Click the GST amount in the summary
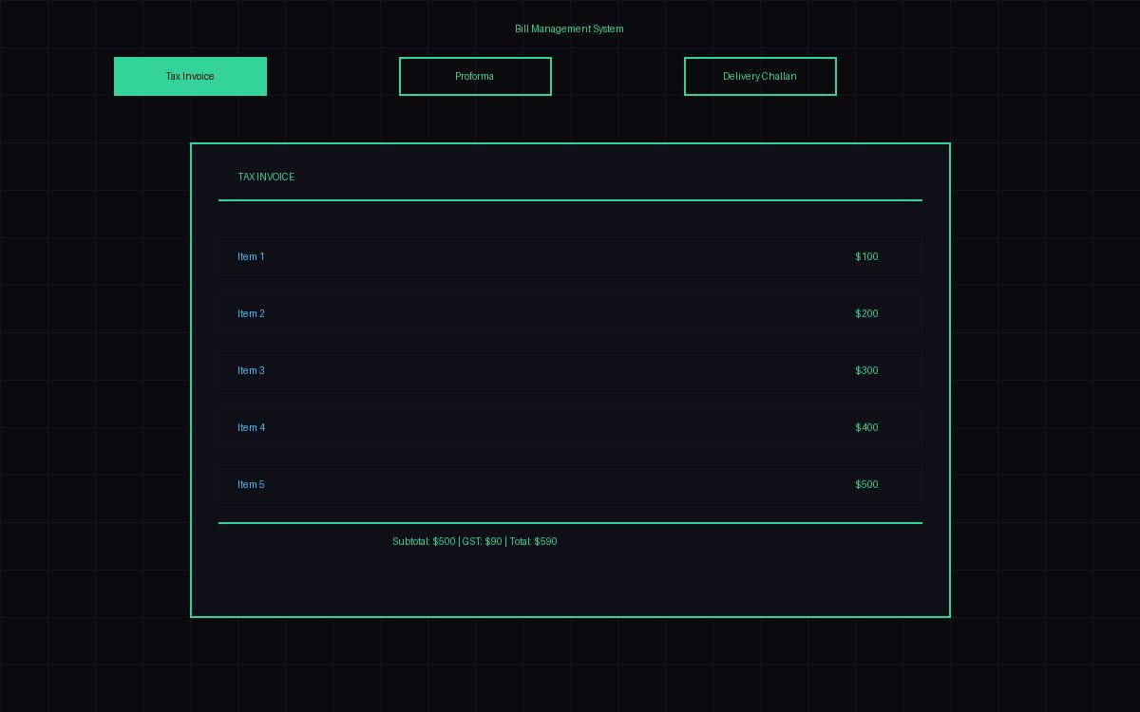 [481, 541]
